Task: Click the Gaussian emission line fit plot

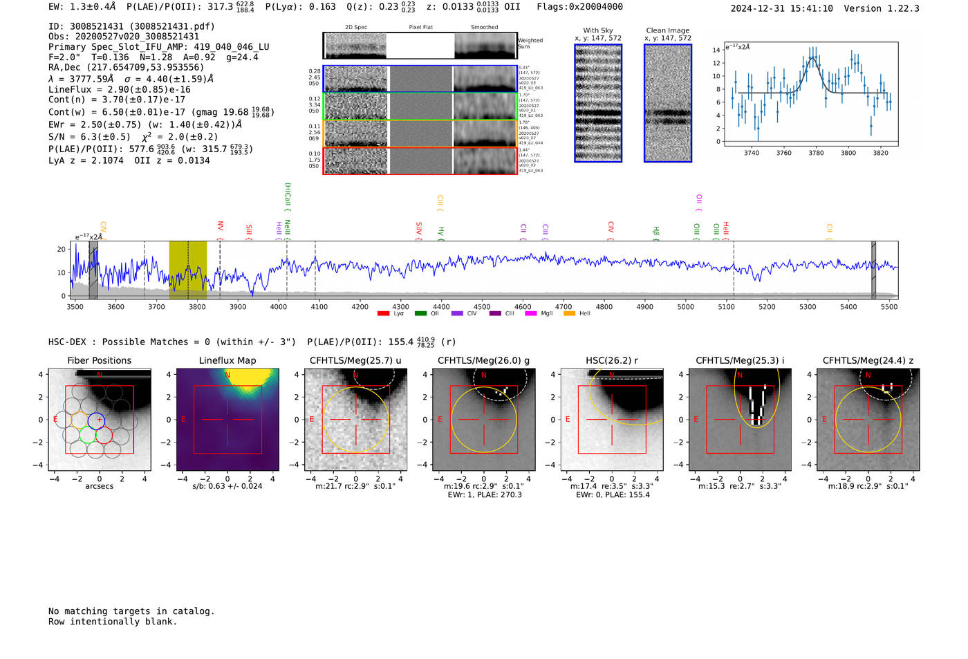Action: tap(810, 94)
